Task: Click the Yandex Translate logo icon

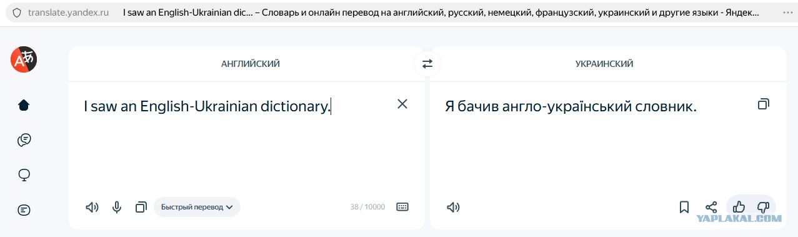Action: tap(24, 59)
